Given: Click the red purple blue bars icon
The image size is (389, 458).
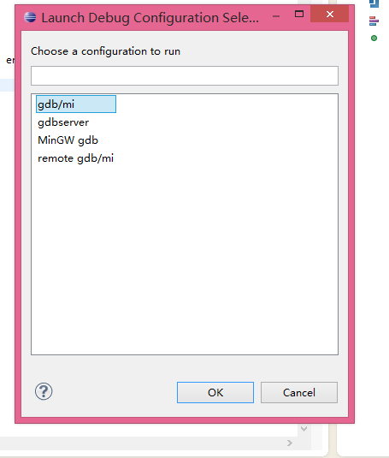Looking at the screenshot, I should click(x=374, y=21).
